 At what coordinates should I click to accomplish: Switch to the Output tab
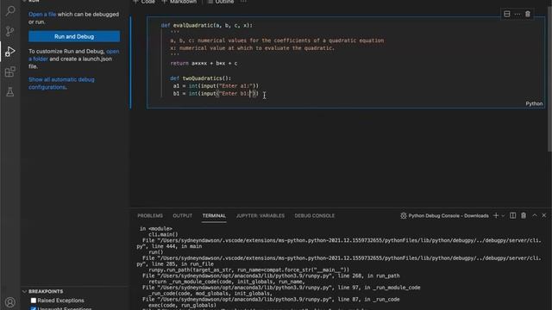coord(182,216)
